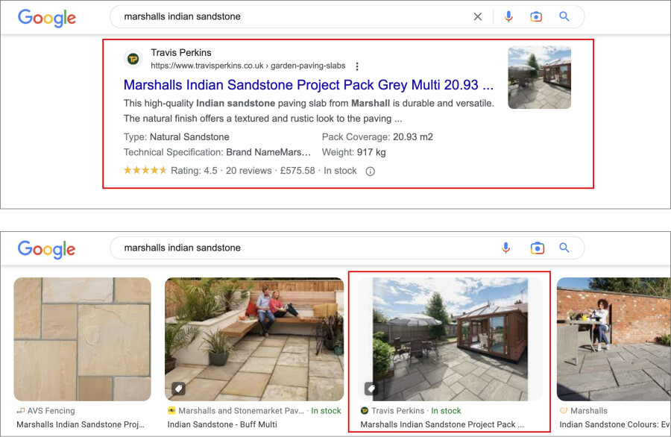
Task: Click the travisperkins.co.uk URL breadcrumb
Action: tap(248, 66)
